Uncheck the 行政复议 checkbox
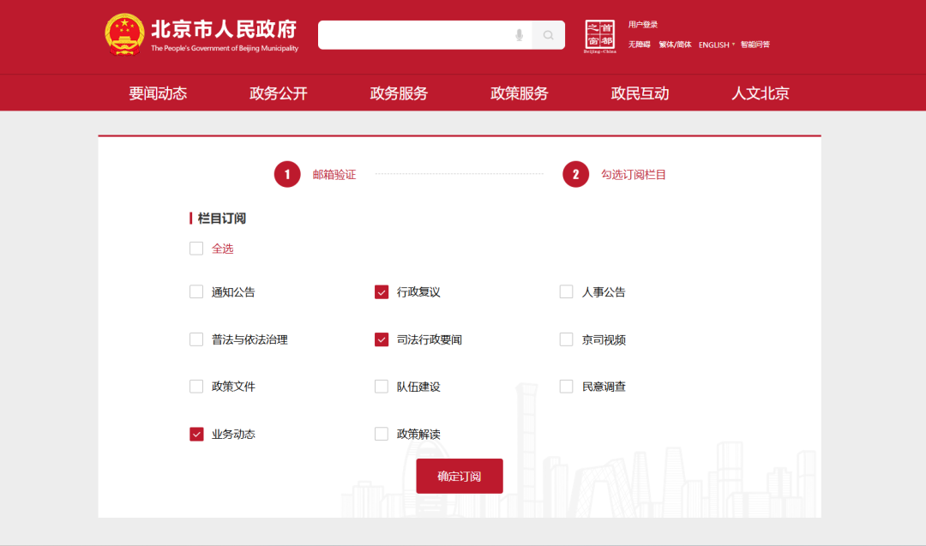This screenshot has width=926, height=546. click(x=382, y=292)
